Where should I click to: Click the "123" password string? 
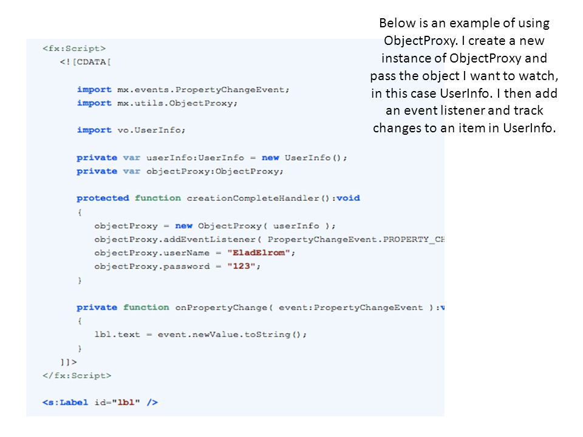coord(241,266)
